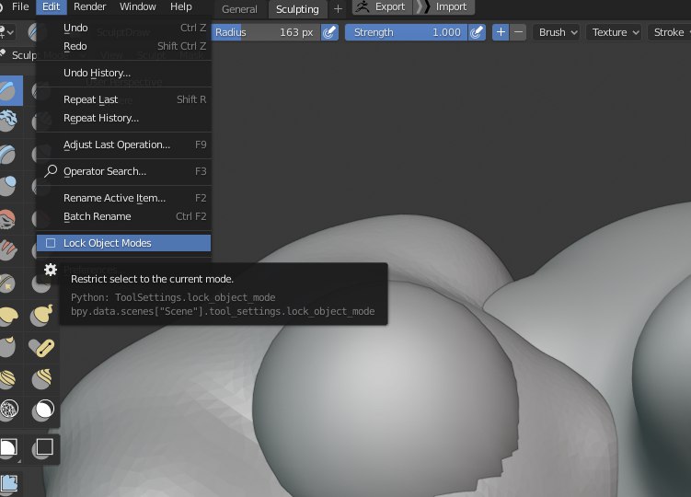
Task: Open the Stroke settings dropdown
Action: tap(670, 32)
